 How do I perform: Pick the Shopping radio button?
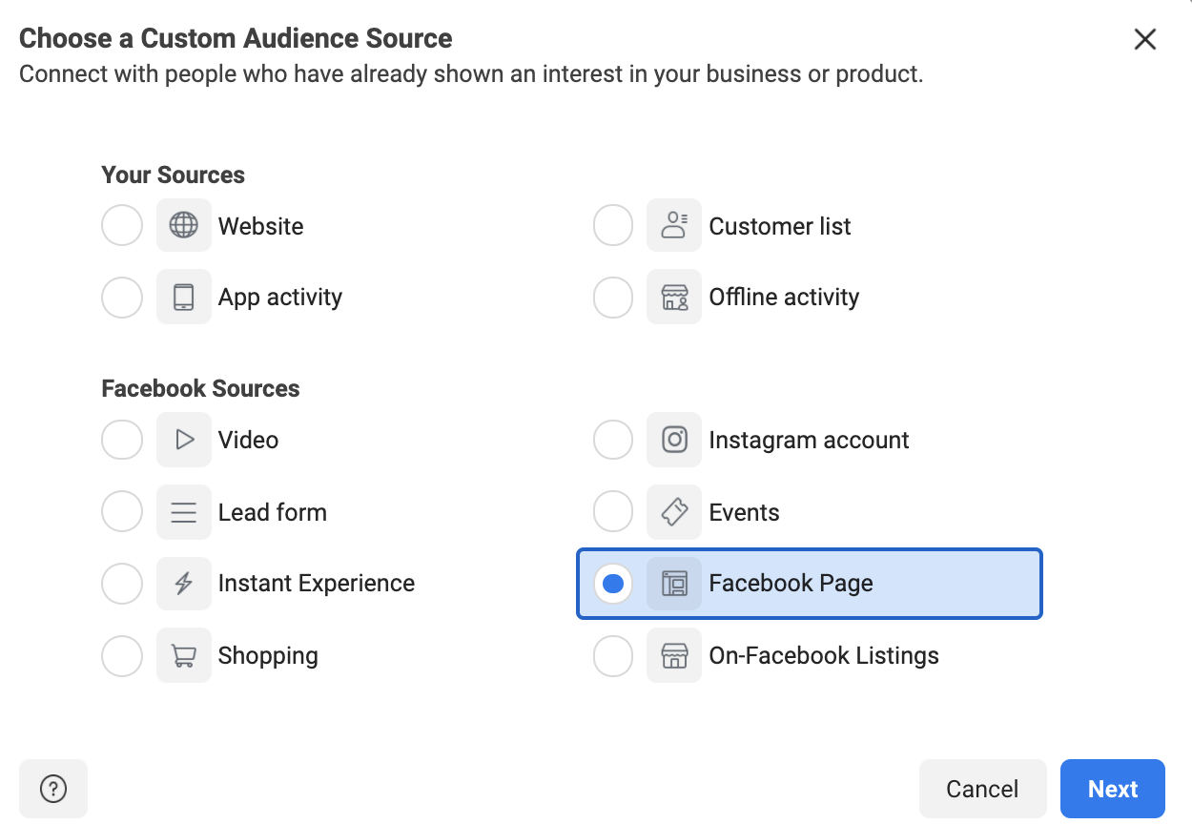coord(122,655)
